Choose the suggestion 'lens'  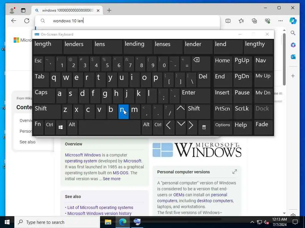pyautogui.click(x=108, y=47)
